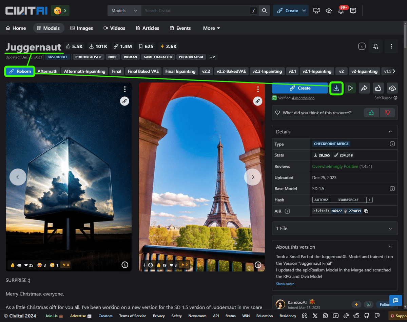Toggle laugh 3 reaction on cube image

(x=41, y=265)
